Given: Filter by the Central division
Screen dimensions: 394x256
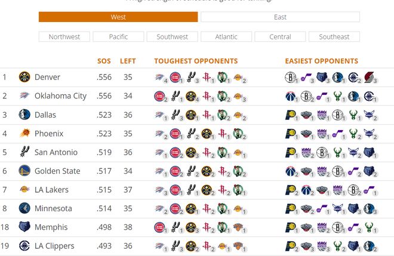Looking at the screenshot, I should 280,37.
